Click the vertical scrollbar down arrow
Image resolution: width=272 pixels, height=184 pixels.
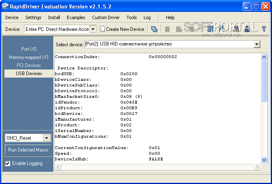(x=264, y=160)
